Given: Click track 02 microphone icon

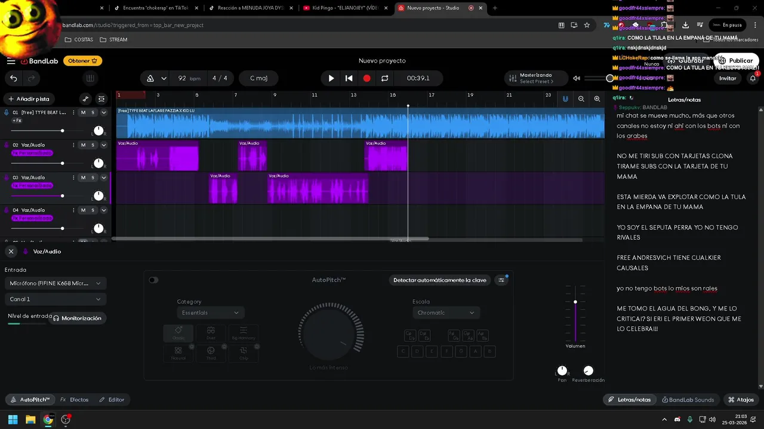Looking at the screenshot, I should tap(7, 145).
